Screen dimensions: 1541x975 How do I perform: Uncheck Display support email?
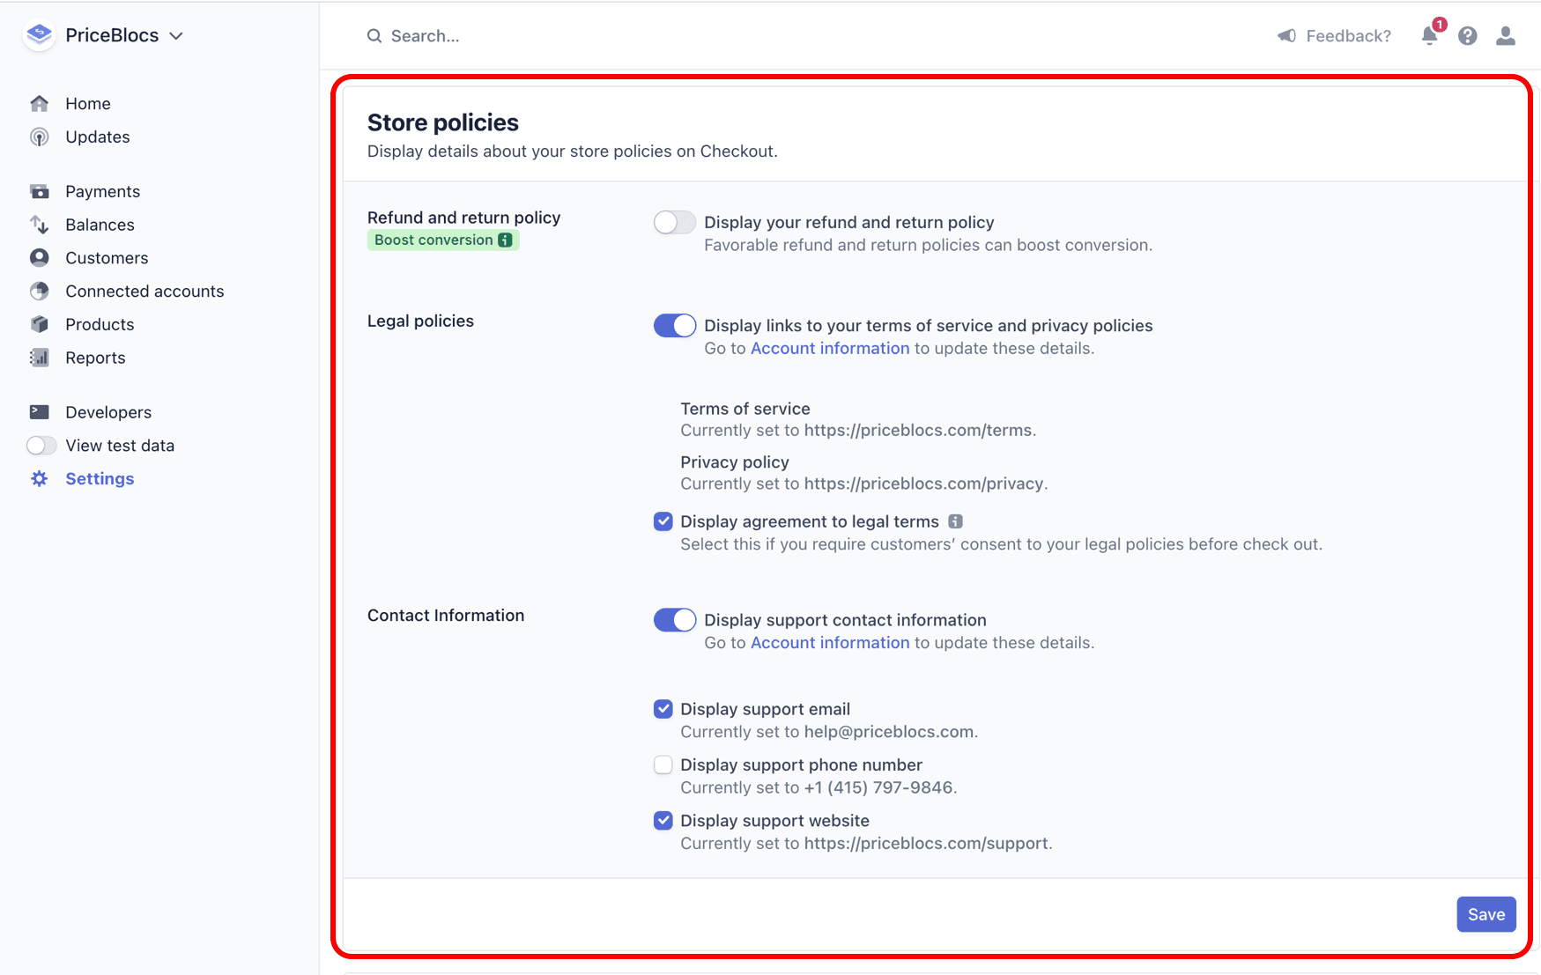point(663,708)
